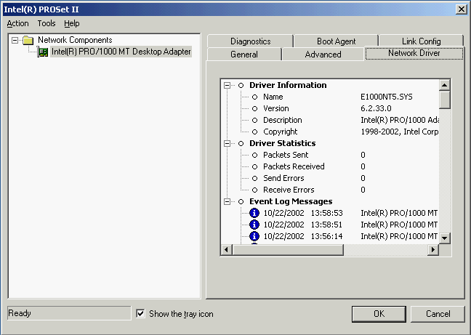Click the circle bullet beside Name
The image size is (471, 335).
pyautogui.click(x=254, y=97)
